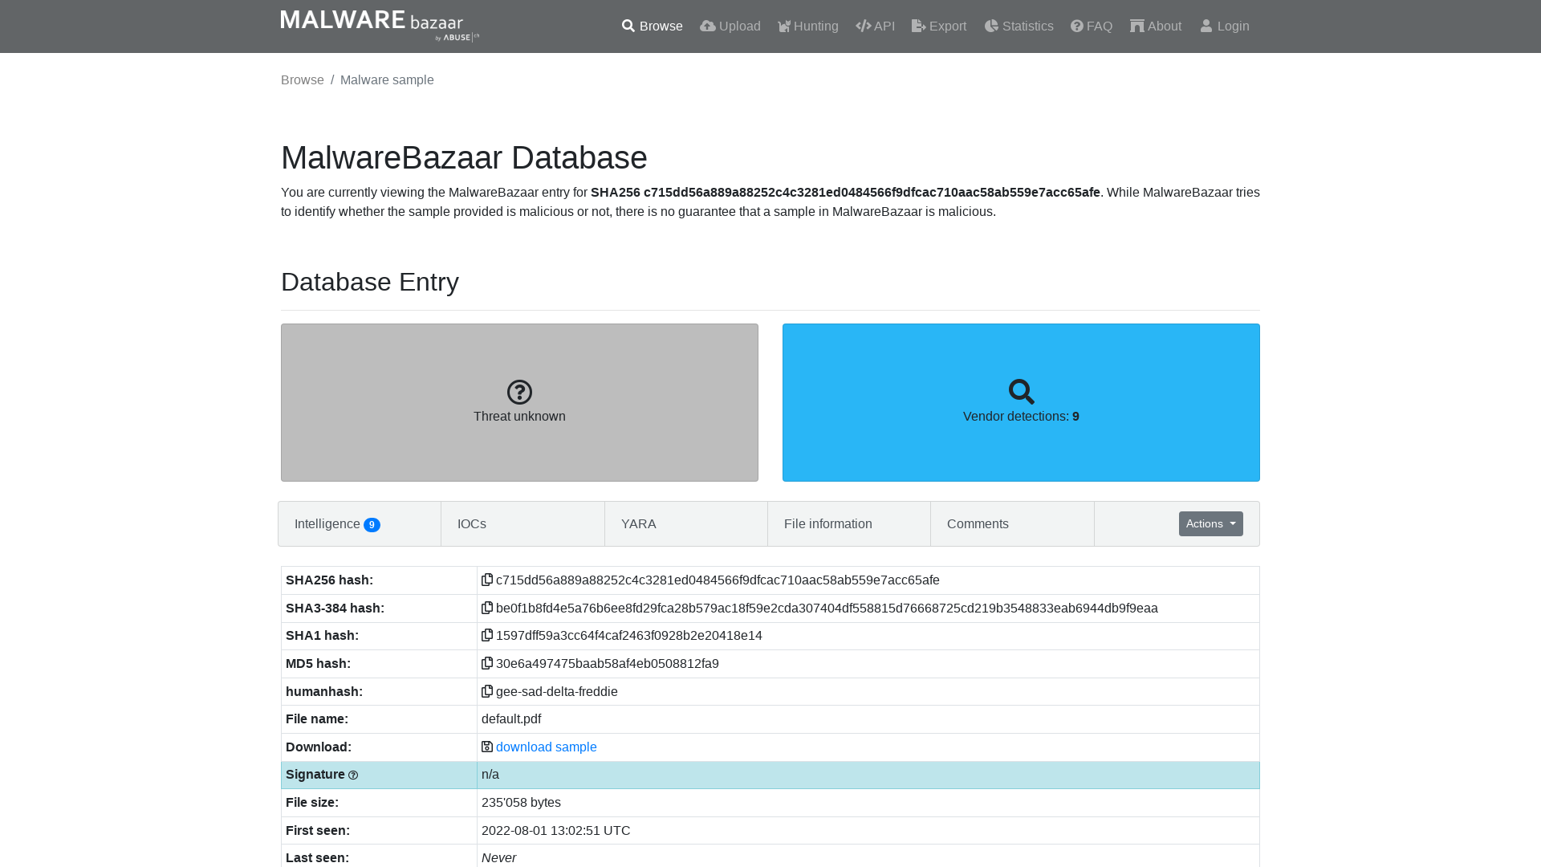Click the Vendor detections panel

(x=1021, y=402)
